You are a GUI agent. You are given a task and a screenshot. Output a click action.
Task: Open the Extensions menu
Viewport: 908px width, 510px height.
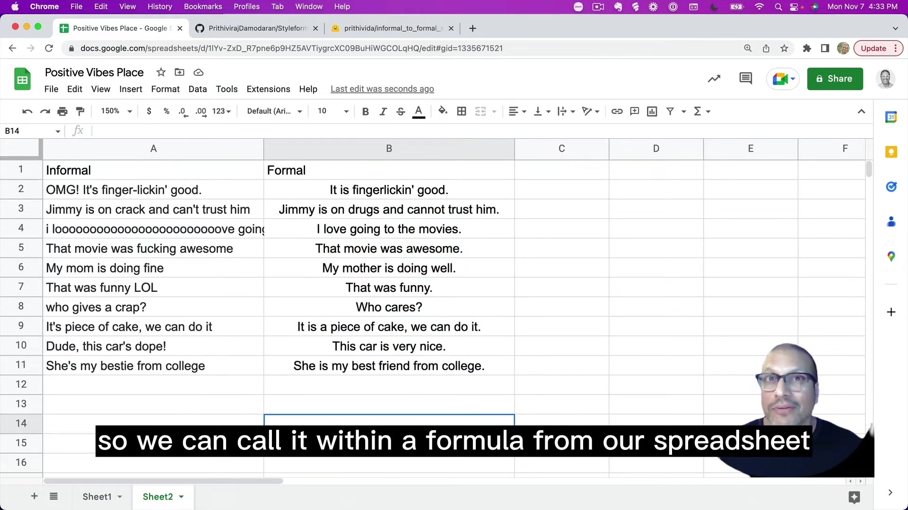tap(268, 89)
